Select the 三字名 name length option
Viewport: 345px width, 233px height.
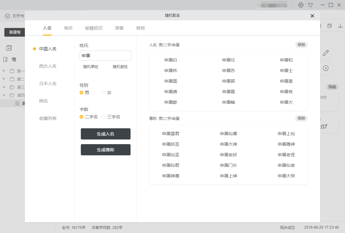(x=104, y=117)
